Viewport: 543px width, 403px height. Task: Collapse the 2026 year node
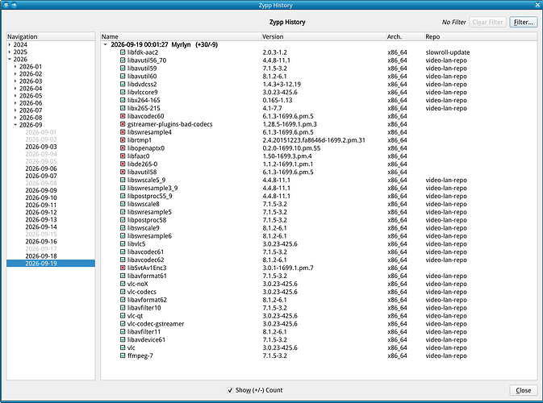(10, 59)
